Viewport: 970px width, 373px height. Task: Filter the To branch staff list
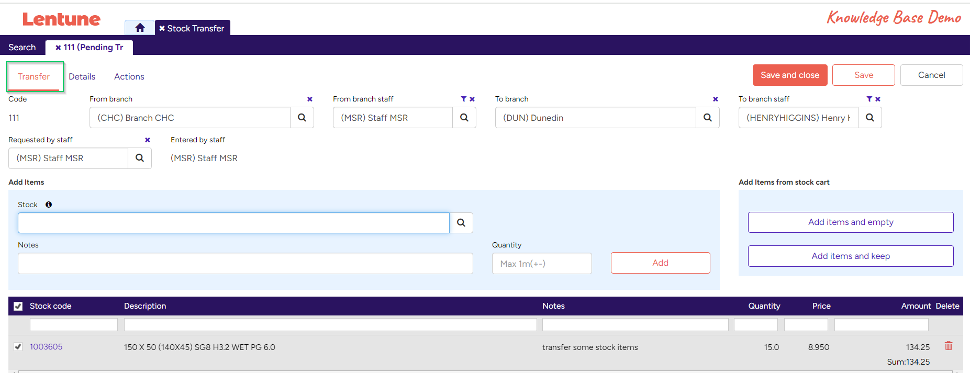(869, 99)
